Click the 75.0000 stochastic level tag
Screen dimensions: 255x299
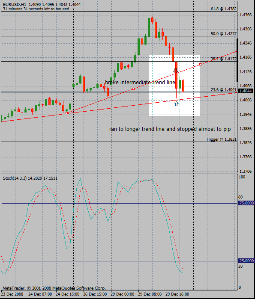pos(246,203)
